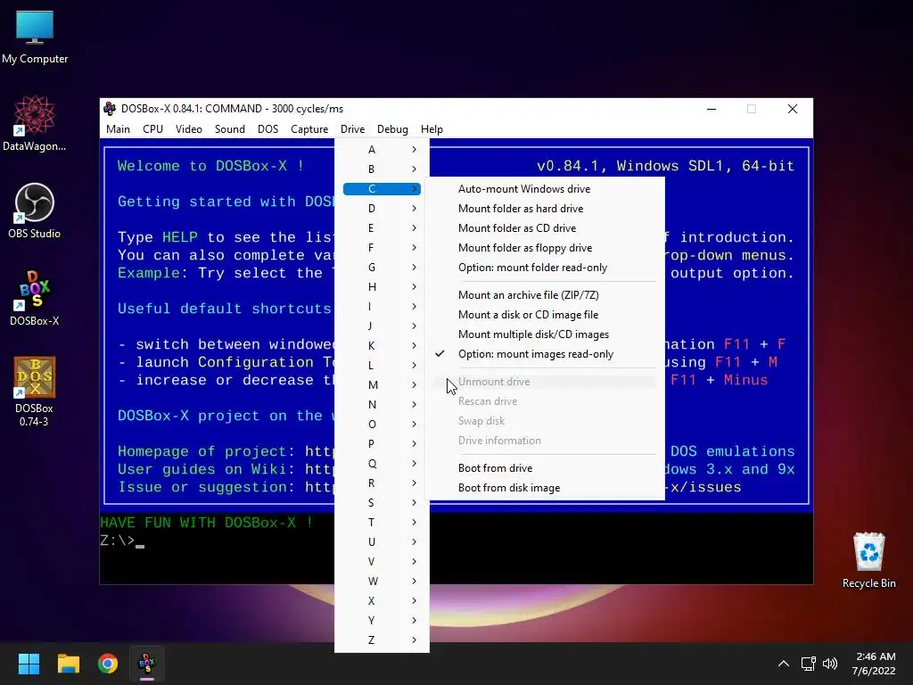Select Mount a disk or CD image file
The width and height of the screenshot is (913, 685).
click(x=547, y=315)
